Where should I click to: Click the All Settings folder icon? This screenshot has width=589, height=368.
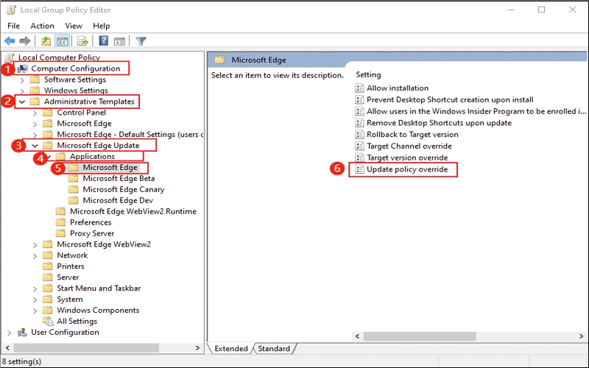48,322
